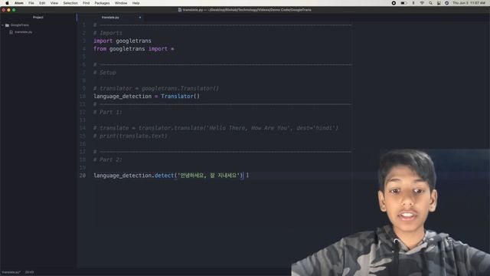Close the Atom window red button
This screenshot has width=490, height=276.
(x=3, y=10)
